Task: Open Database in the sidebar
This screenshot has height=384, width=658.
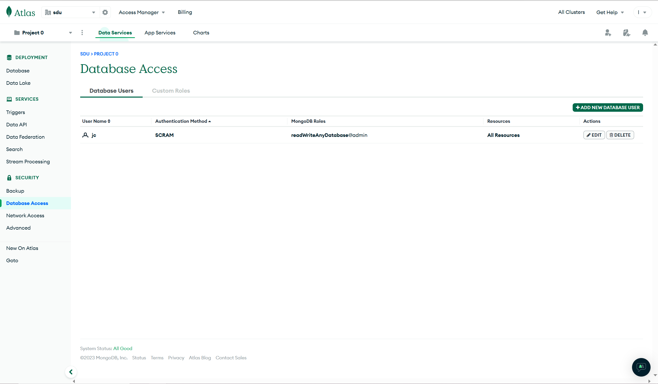Action: (x=18, y=71)
